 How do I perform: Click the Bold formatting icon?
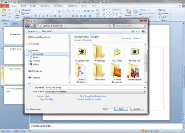click(x=36, y=16)
